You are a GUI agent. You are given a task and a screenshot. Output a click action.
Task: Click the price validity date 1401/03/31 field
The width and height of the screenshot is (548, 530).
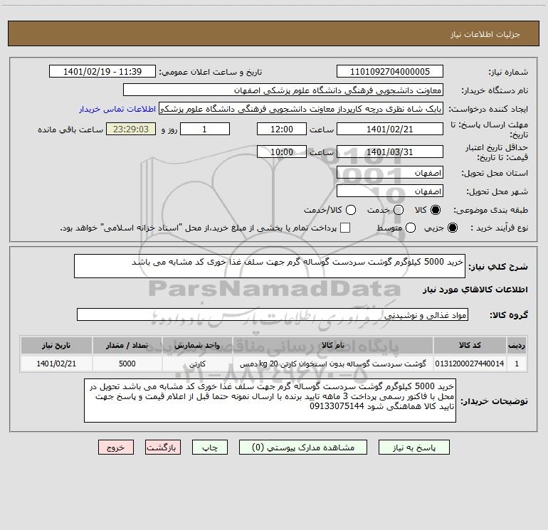pyautogui.click(x=390, y=152)
